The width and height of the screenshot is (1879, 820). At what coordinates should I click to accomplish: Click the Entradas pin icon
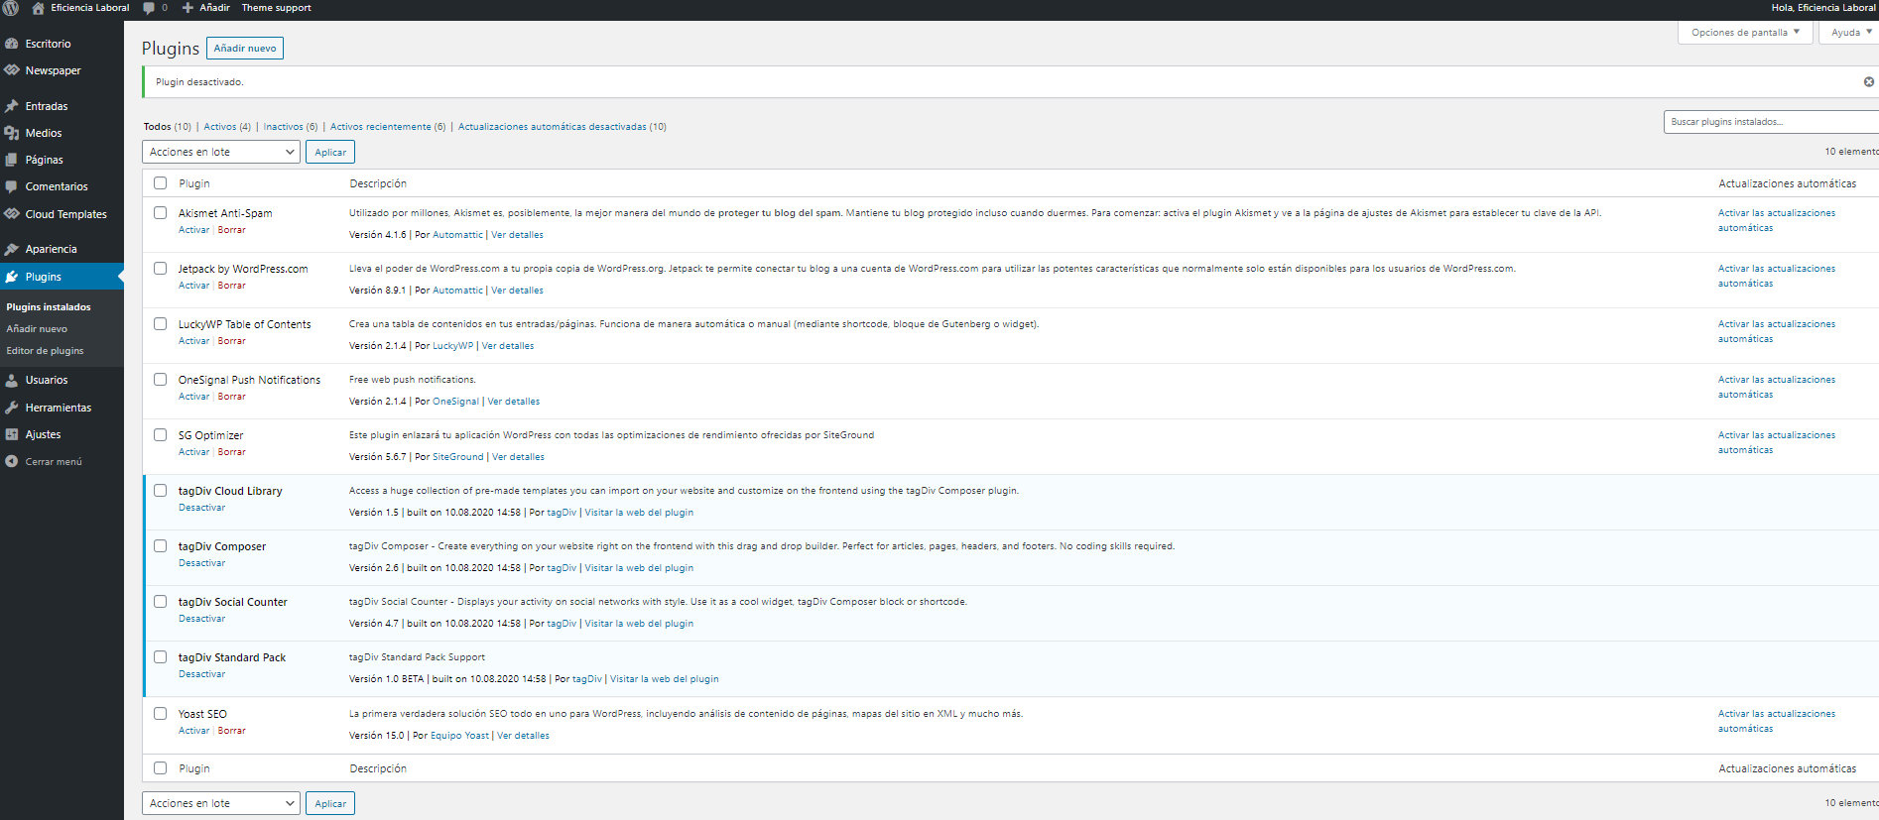(x=12, y=106)
